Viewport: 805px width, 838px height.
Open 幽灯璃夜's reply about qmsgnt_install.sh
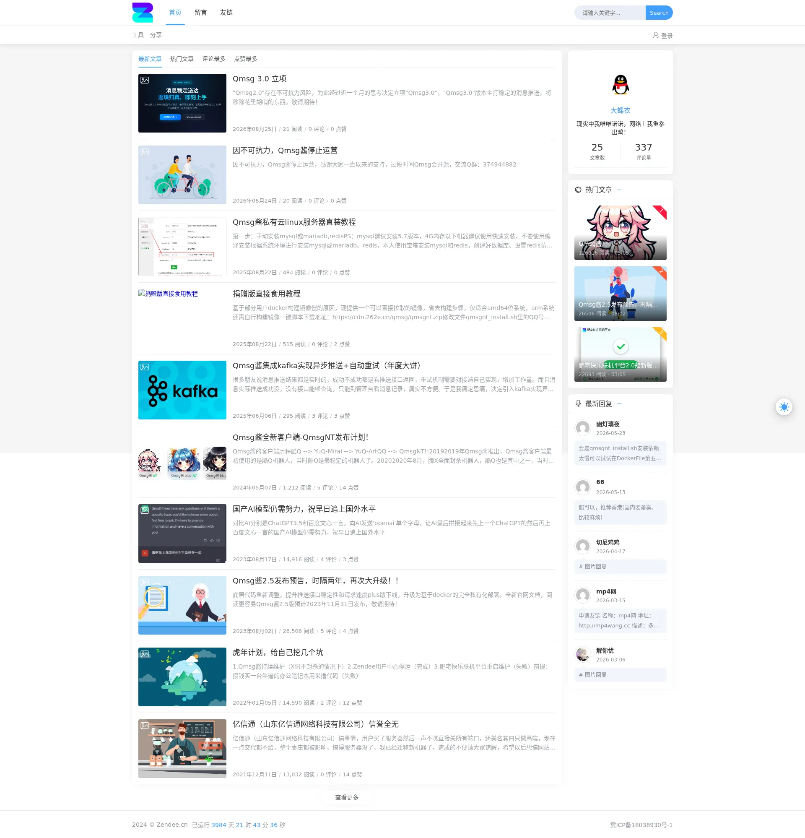620,453
